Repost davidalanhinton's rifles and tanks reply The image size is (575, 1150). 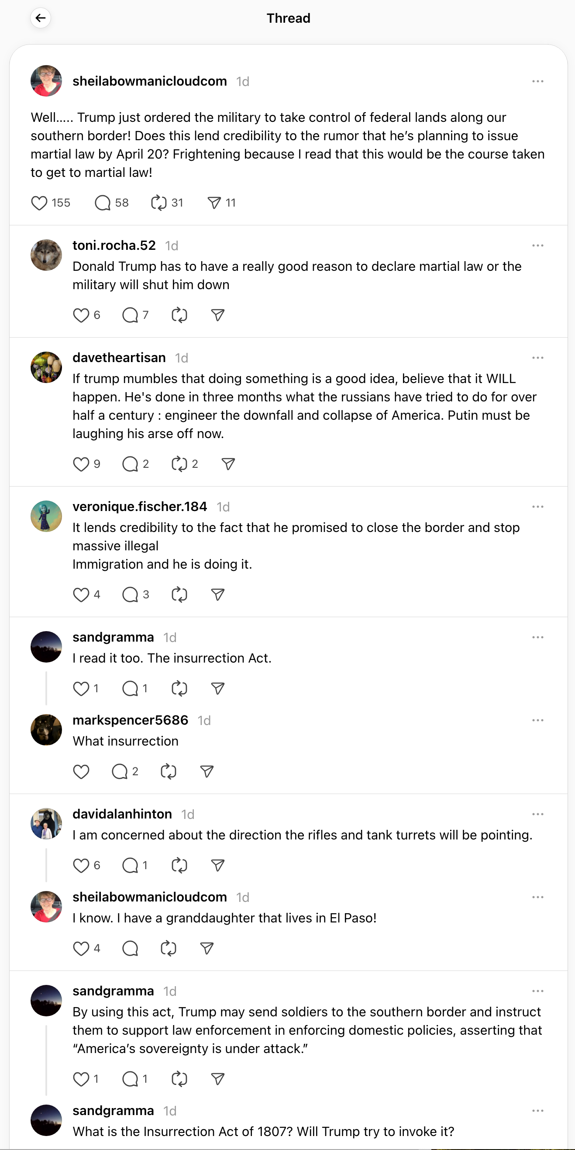coord(179,866)
